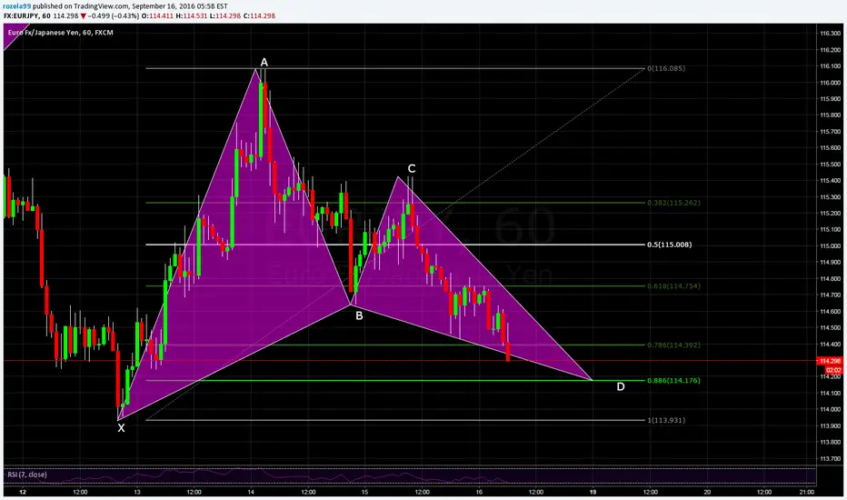Open the rozela99 author profile link
The height and width of the screenshot is (500, 847).
17,6
